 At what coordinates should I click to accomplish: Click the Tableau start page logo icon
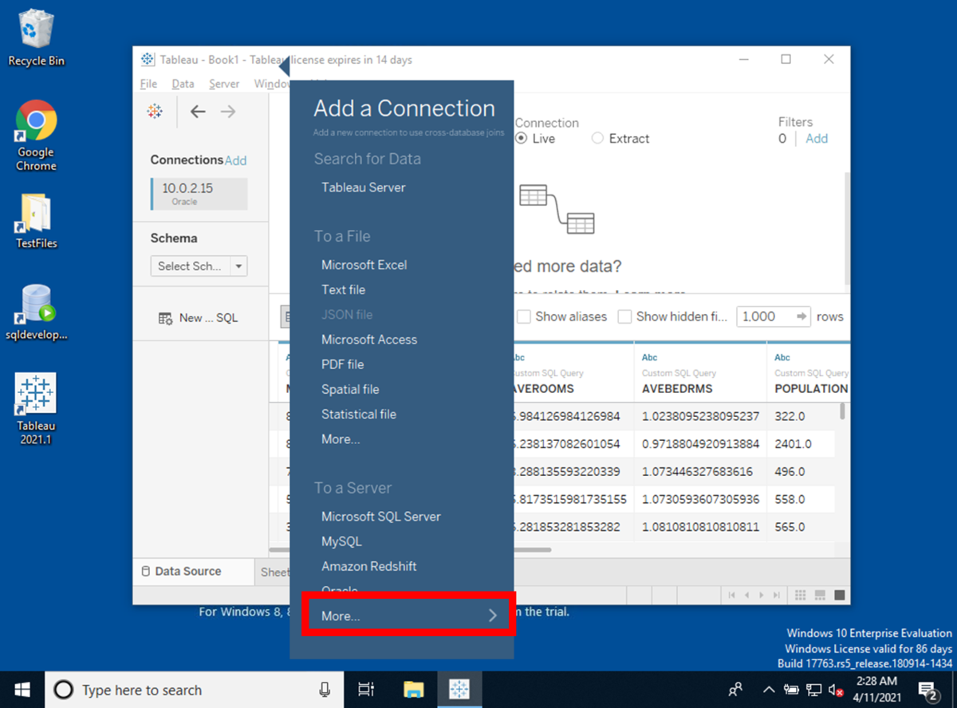(x=155, y=112)
